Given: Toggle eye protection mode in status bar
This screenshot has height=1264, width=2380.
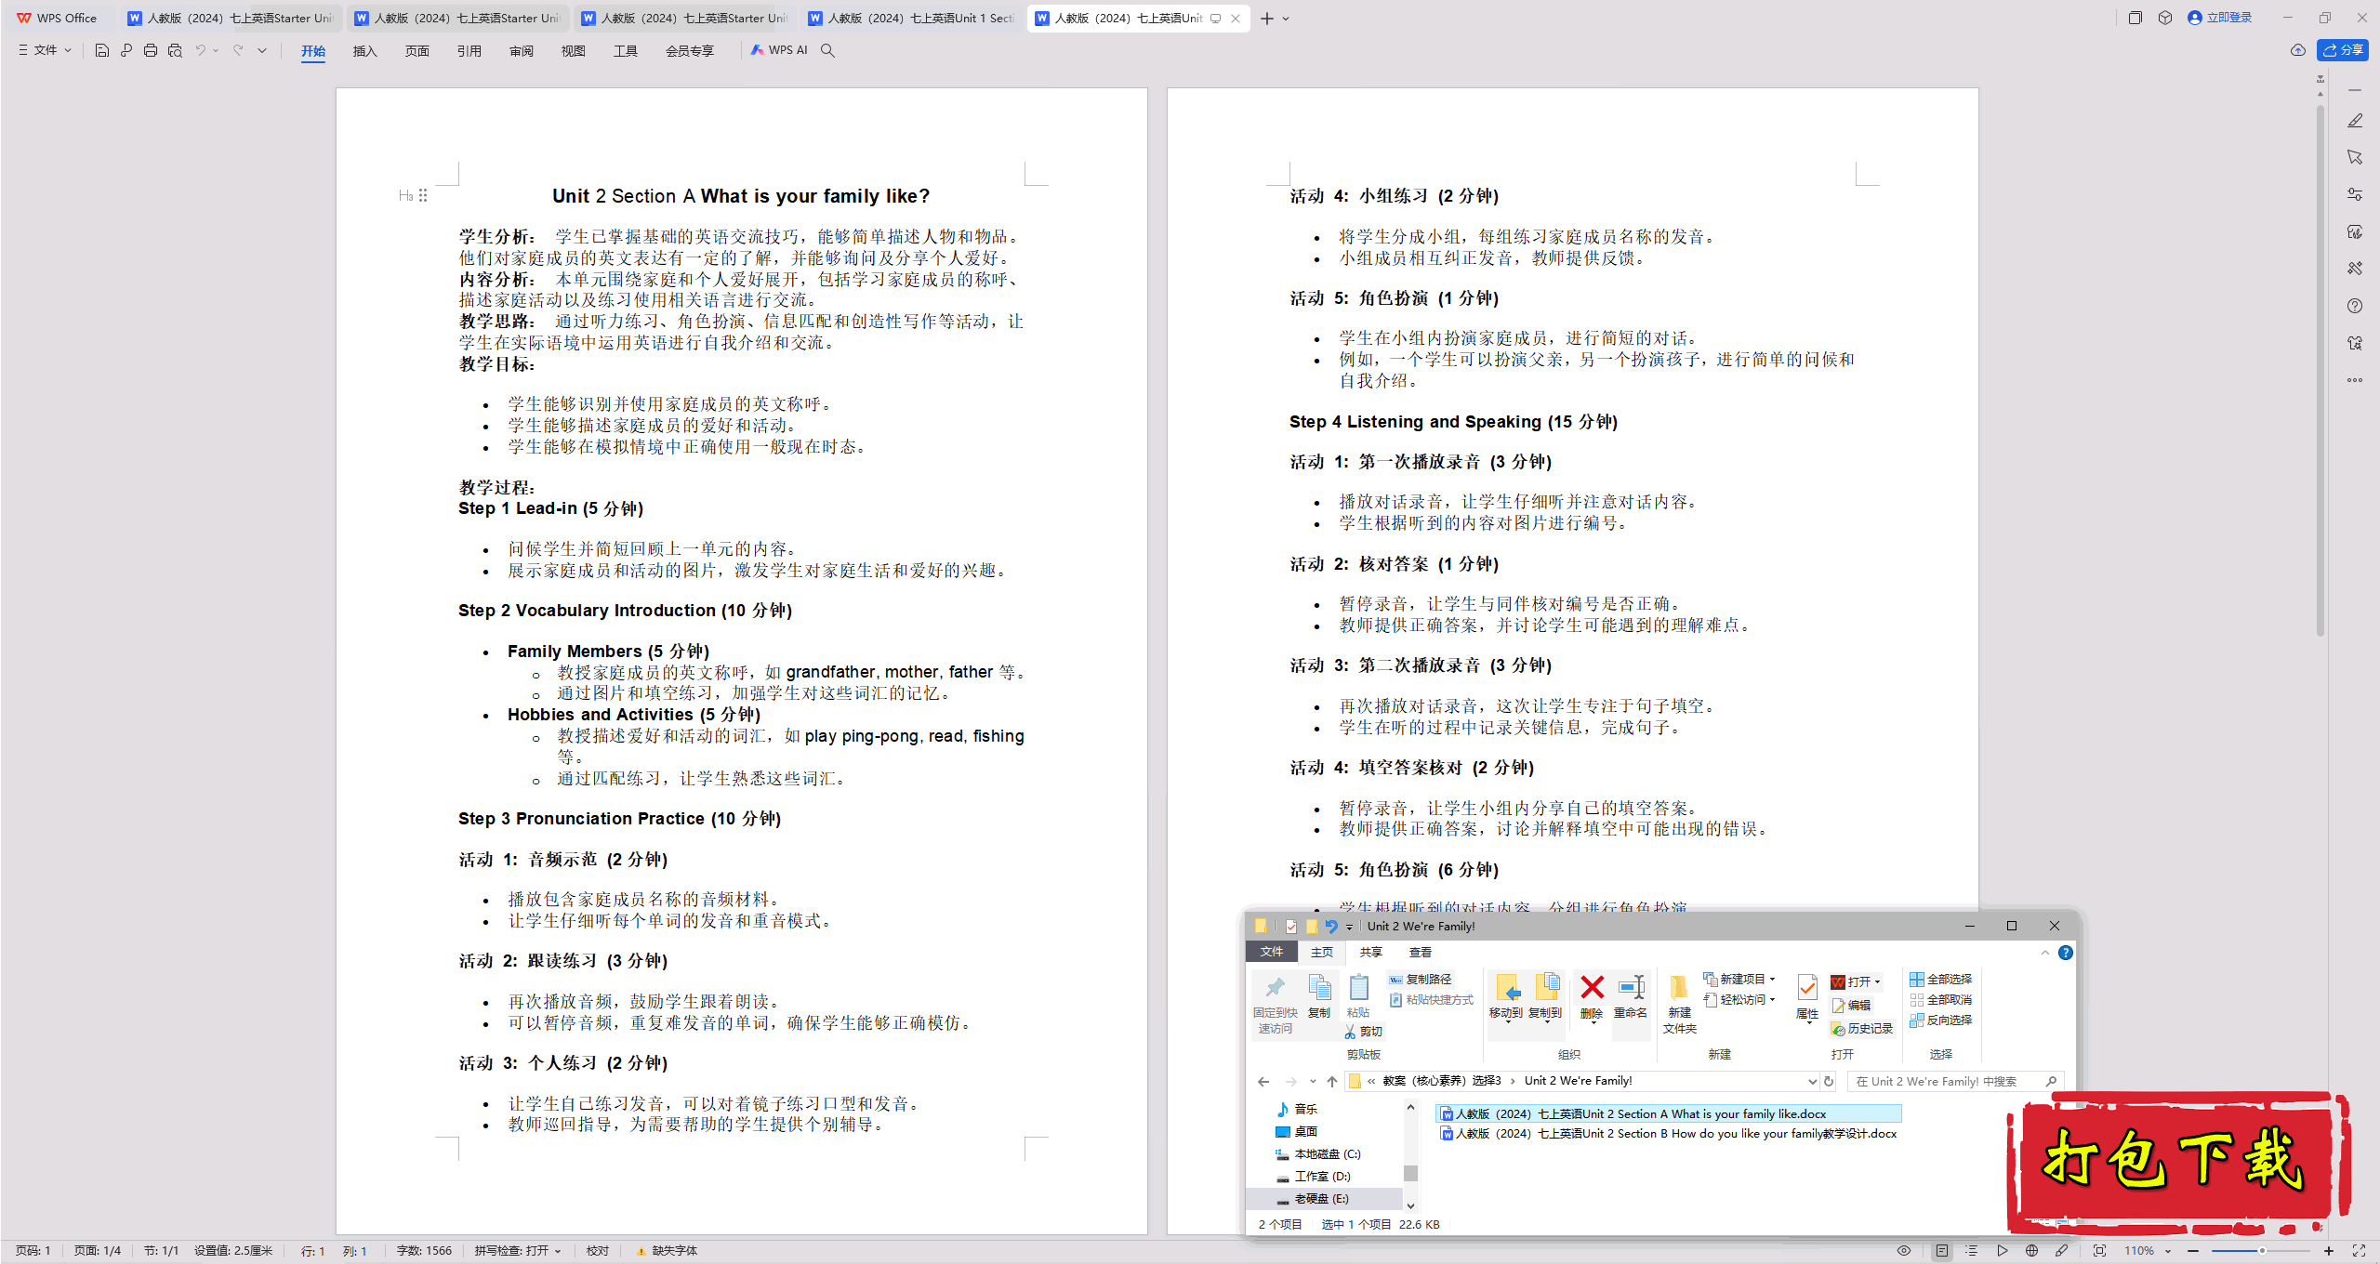Looking at the screenshot, I should [x=1903, y=1251].
